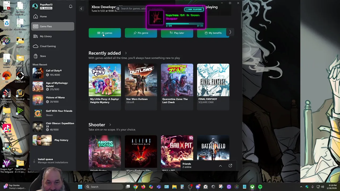The image size is (340, 191).
Task: Open Spotify from the taskbar
Action: [x=260, y=187]
